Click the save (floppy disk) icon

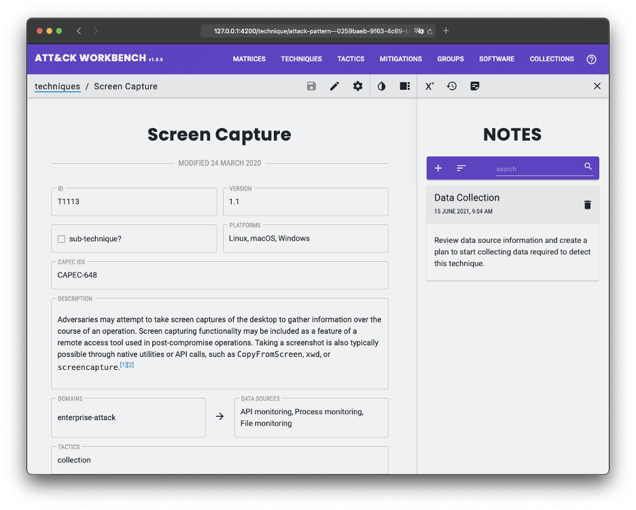click(x=311, y=86)
